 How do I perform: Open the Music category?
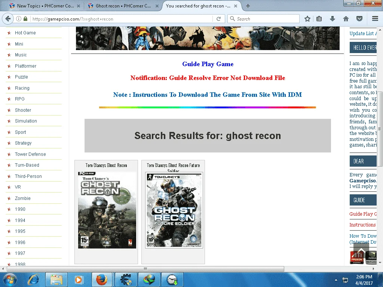(21, 55)
